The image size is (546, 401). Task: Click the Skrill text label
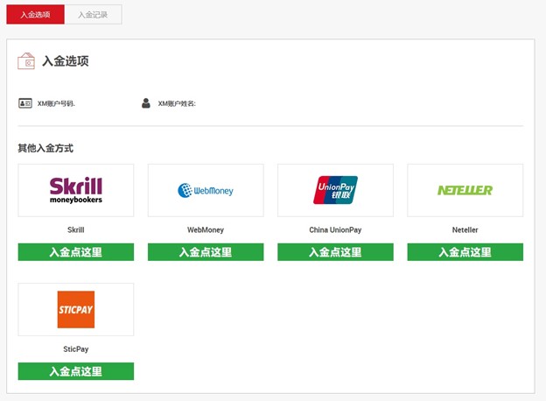click(x=76, y=230)
